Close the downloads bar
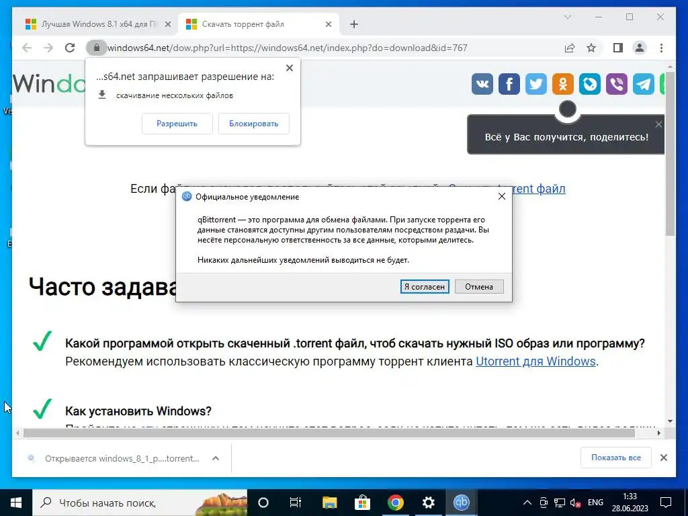688x516 pixels. tap(664, 458)
